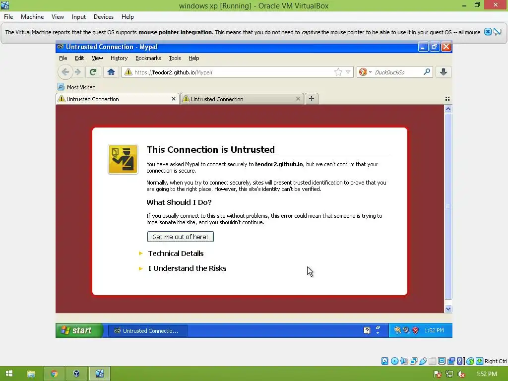Open Chrome from host taskbar

54,374
